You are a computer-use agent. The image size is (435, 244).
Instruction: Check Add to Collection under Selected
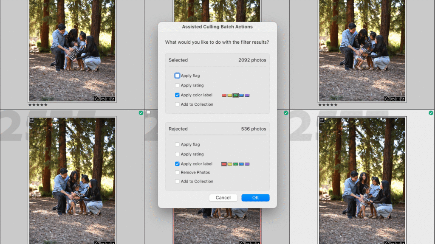pyautogui.click(x=177, y=104)
